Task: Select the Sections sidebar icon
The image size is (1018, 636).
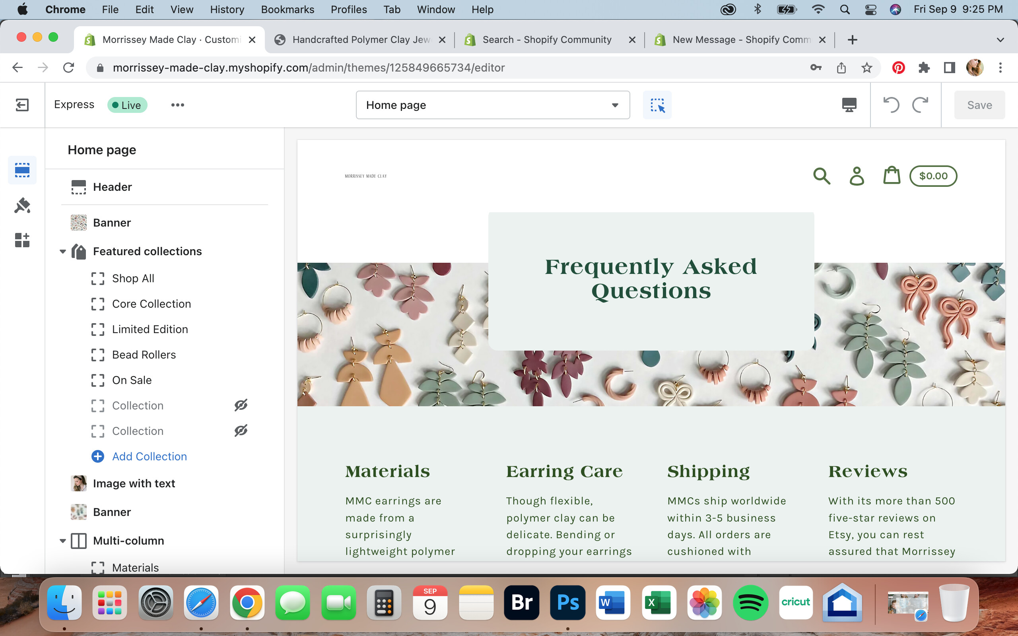Action: [22, 170]
